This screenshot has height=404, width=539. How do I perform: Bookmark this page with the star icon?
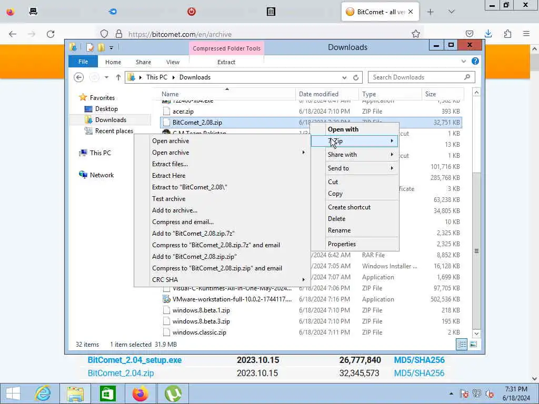416,34
